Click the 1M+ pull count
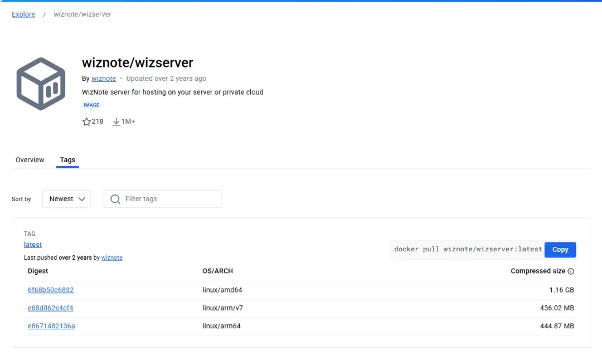This screenshot has width=602, height=360. click(x=128, y=121)
